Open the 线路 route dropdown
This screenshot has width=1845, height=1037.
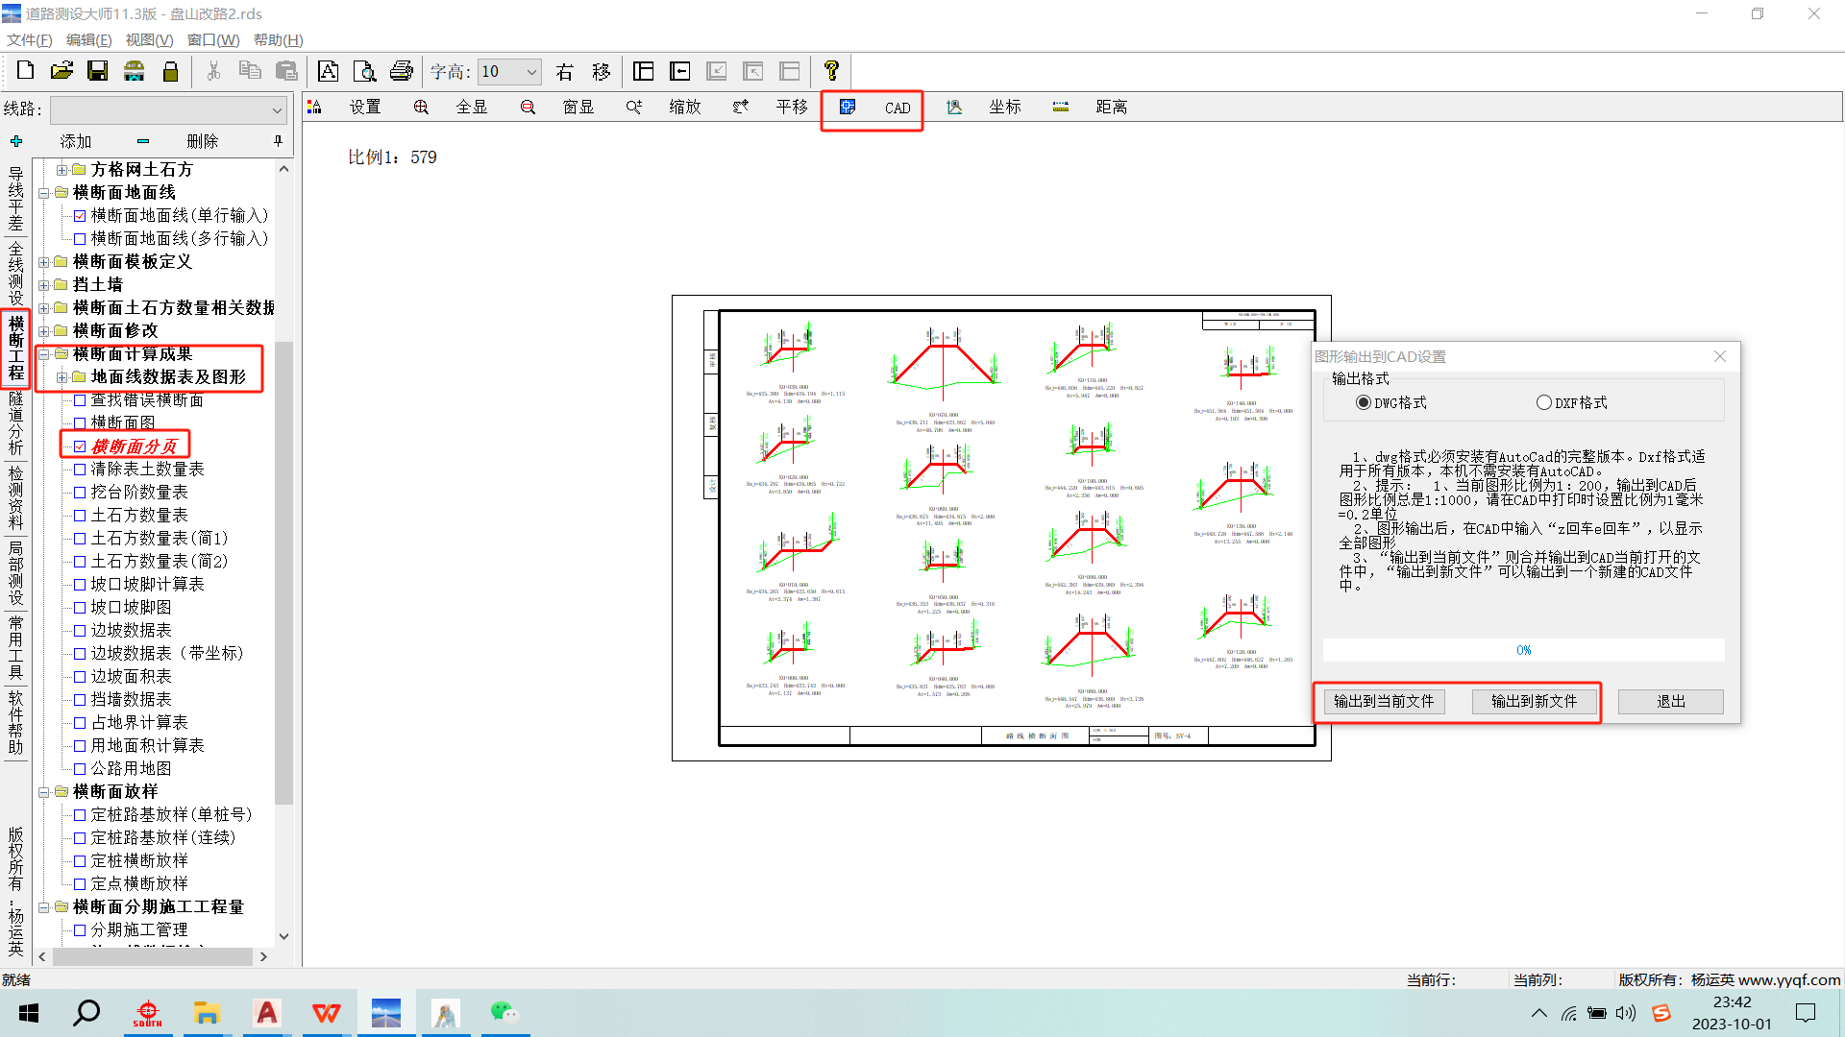277,110
